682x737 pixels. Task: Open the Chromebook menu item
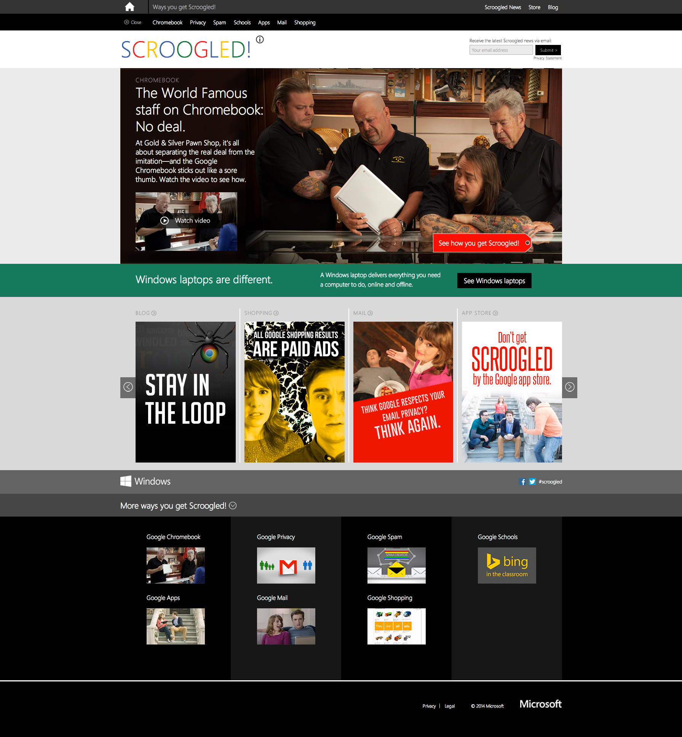[168, 22]
